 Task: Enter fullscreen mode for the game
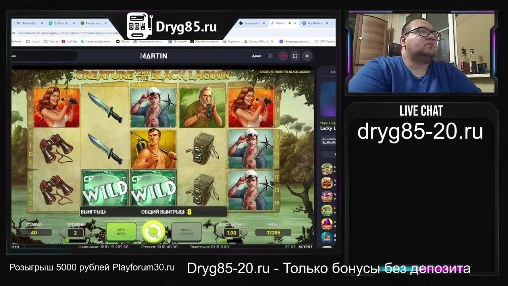(x=295, y=56)
